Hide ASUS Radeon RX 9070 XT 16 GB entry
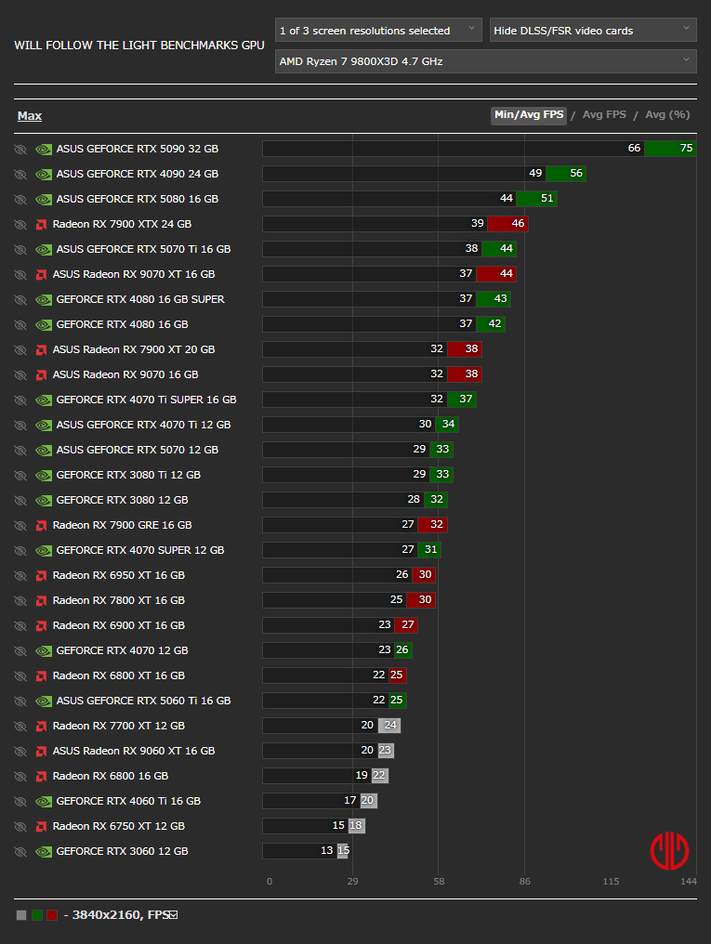Viewport: 711px width, 944px height. [x=20, y=274]
